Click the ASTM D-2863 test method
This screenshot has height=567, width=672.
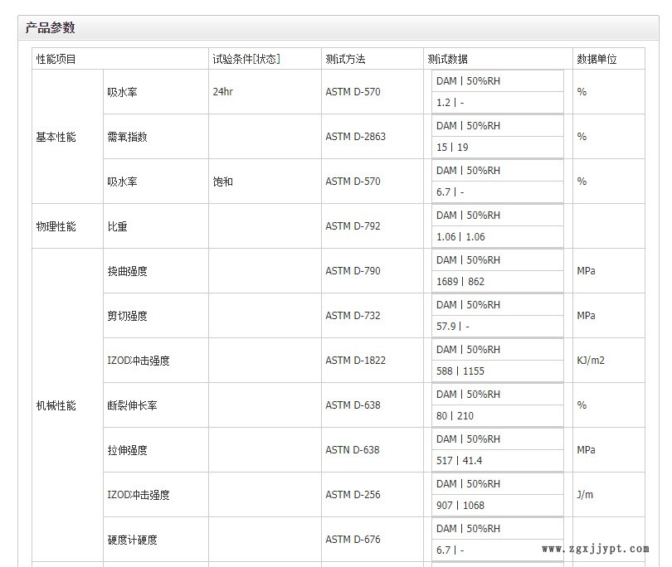click(x=355, y=137)
